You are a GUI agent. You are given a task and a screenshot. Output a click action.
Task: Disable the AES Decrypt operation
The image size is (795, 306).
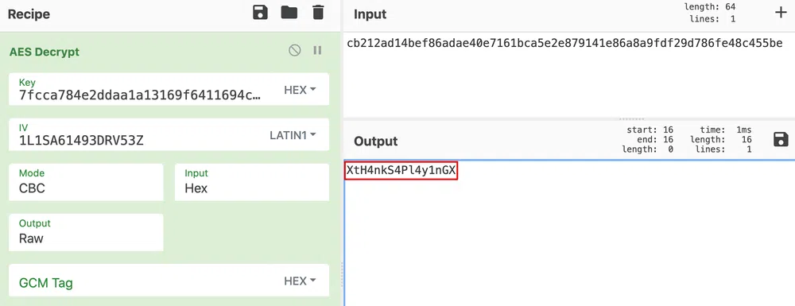pos(295,50)
